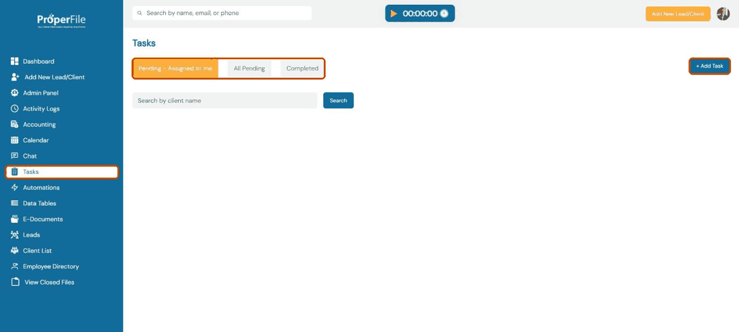Click the Employee Directory person icon
The image size is (739, 332).
click(x=14, y=266)
